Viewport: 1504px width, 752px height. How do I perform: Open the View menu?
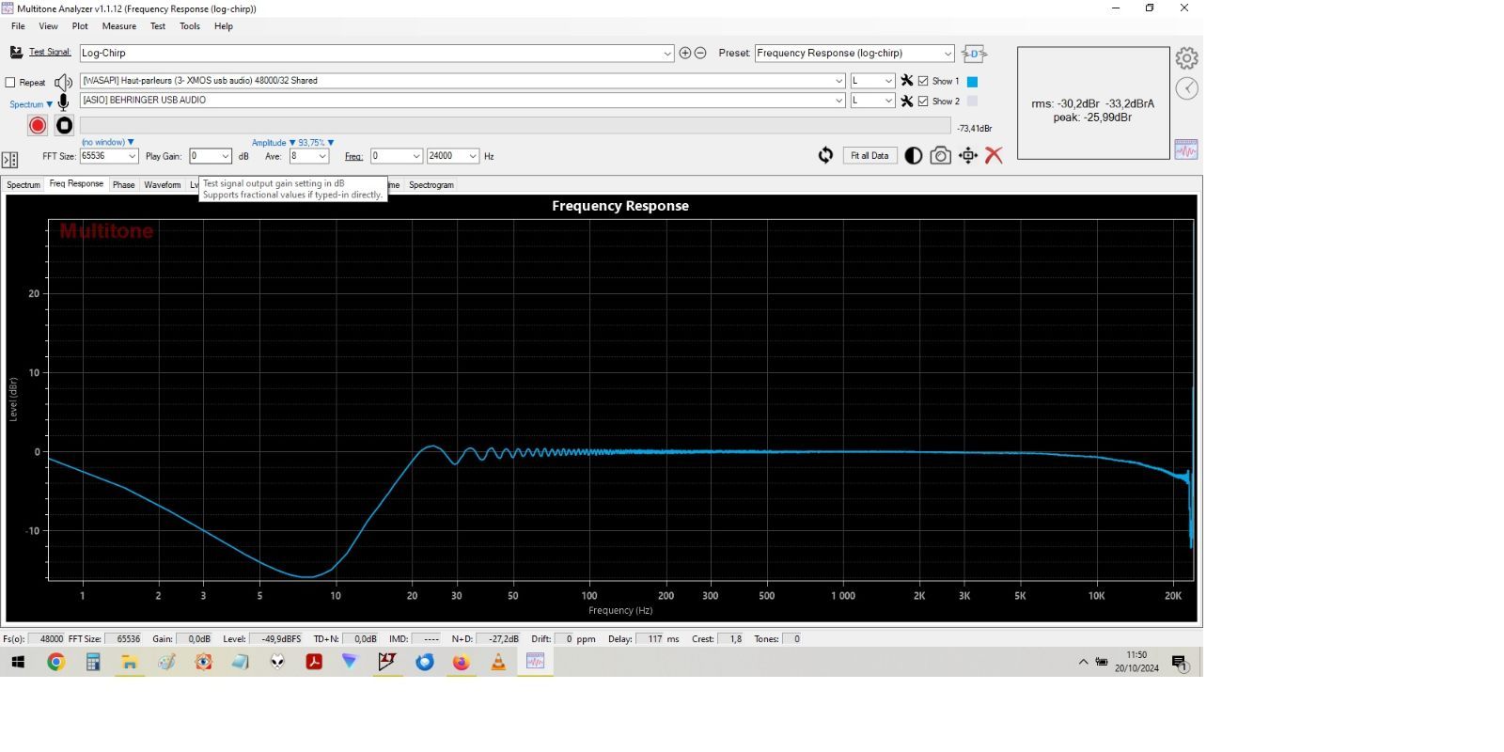(x=48, y=26)
